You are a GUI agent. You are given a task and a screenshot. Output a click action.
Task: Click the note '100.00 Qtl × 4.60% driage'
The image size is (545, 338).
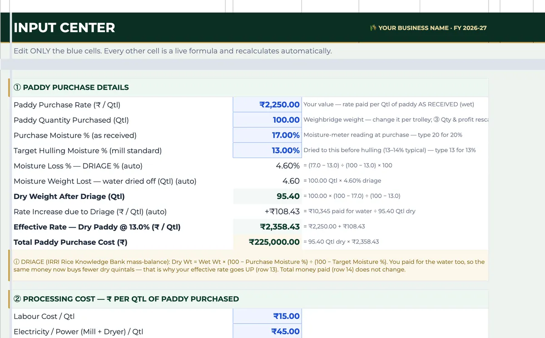pyautogui.click(x=342, y=181)
